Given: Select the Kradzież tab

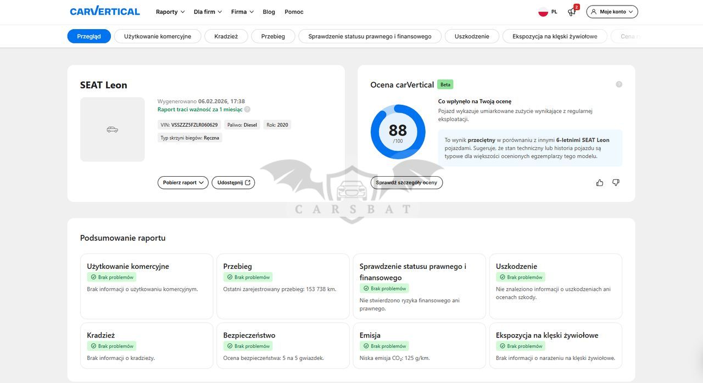Looking at the screenshot, I should point(226,36).
